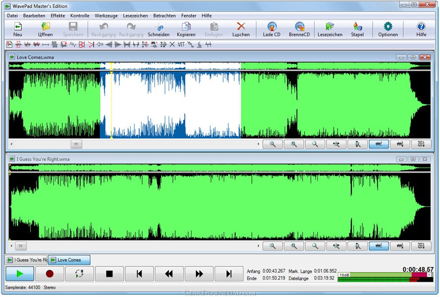Click the Anfang value 0:00:43.267
Screen dimensions: 440x297
click(x=274, y=271)
